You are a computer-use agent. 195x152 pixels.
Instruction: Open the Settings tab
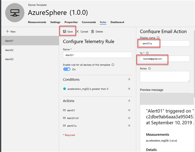pos(55,22)
